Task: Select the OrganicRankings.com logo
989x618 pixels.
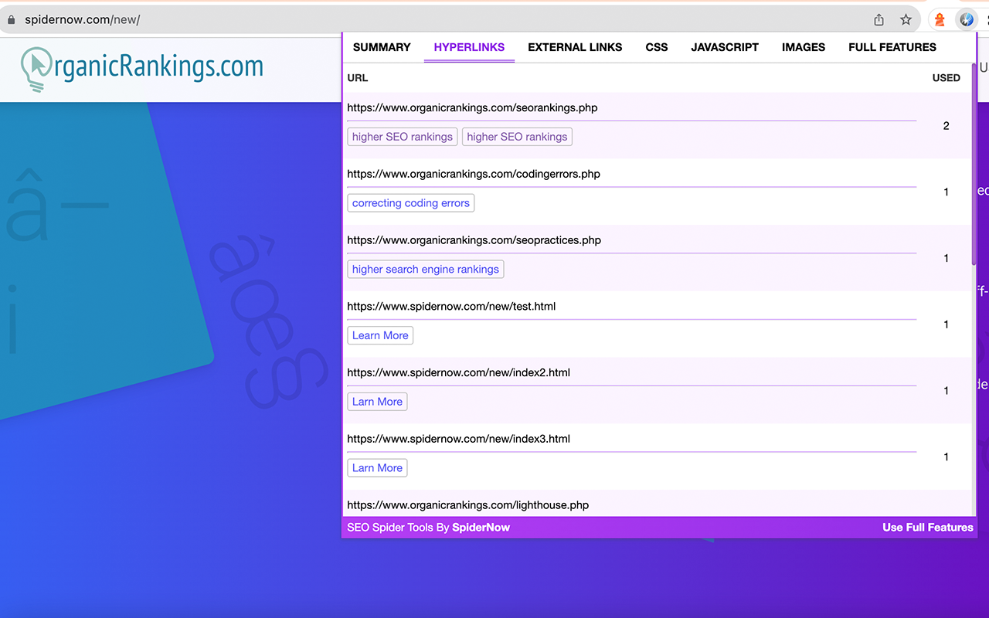Action: coord(143,67)
